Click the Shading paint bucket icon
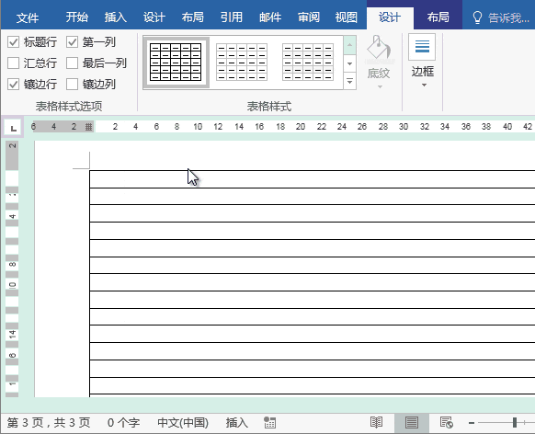 click(379, 47)
